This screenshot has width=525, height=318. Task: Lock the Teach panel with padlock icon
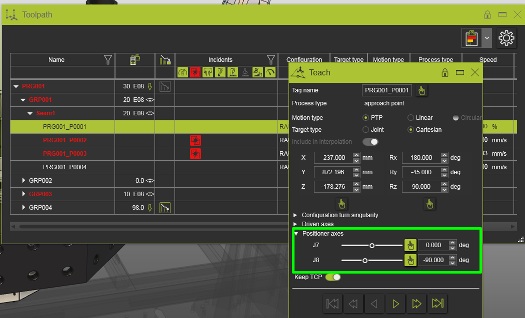[444, 73]
